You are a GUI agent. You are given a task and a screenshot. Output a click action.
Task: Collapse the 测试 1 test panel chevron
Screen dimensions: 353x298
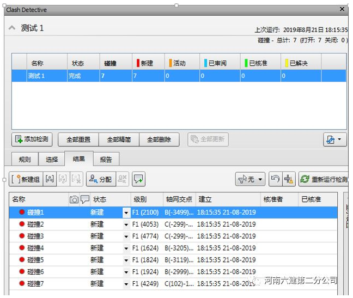(11, 28)
